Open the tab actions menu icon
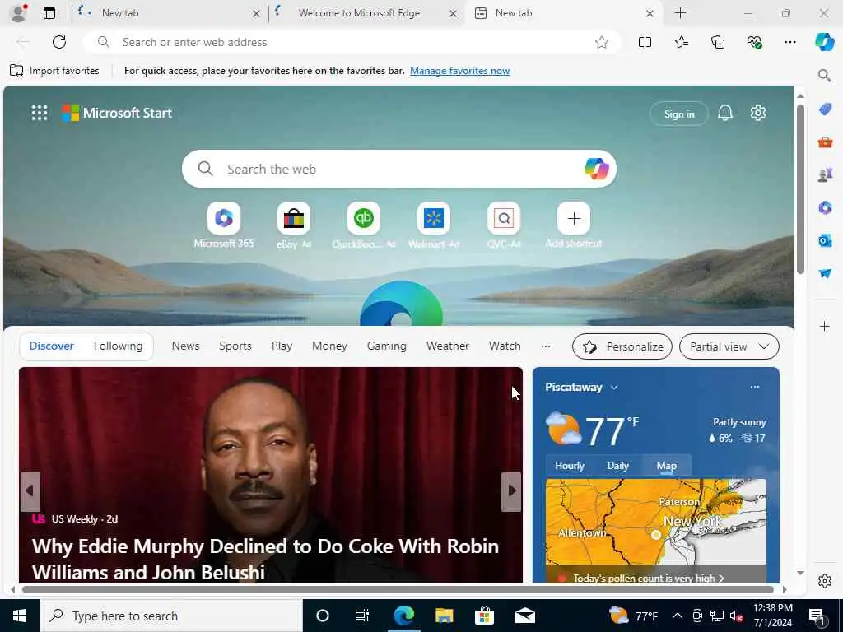 point(49,13)
